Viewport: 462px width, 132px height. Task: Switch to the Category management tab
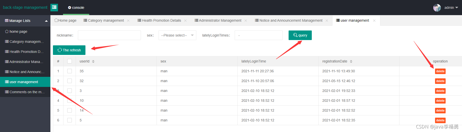coord(106,20)
